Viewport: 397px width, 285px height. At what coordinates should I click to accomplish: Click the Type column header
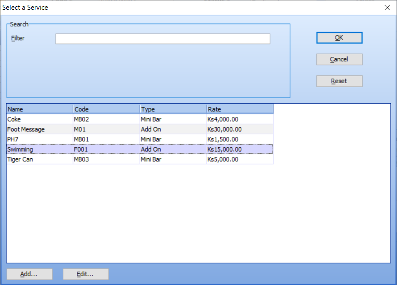(x=173, y=109)
